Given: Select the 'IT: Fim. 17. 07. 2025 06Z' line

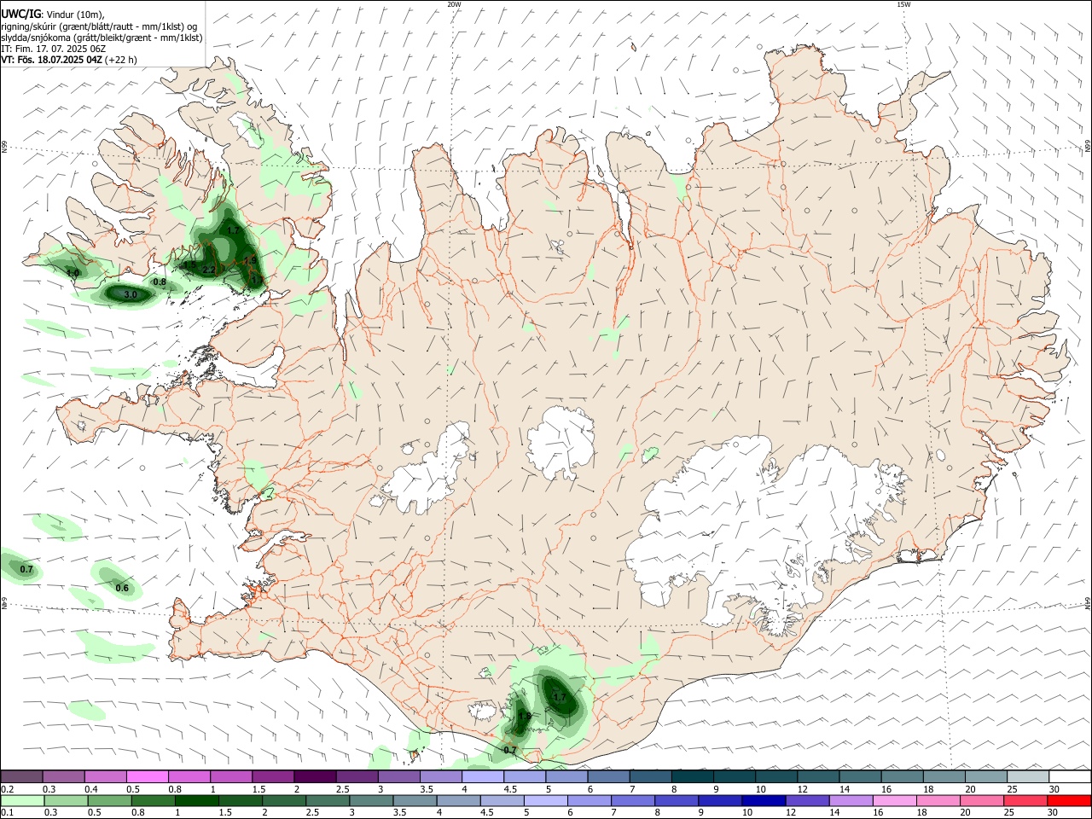Looking at the screenshot, I should [53, 49].
